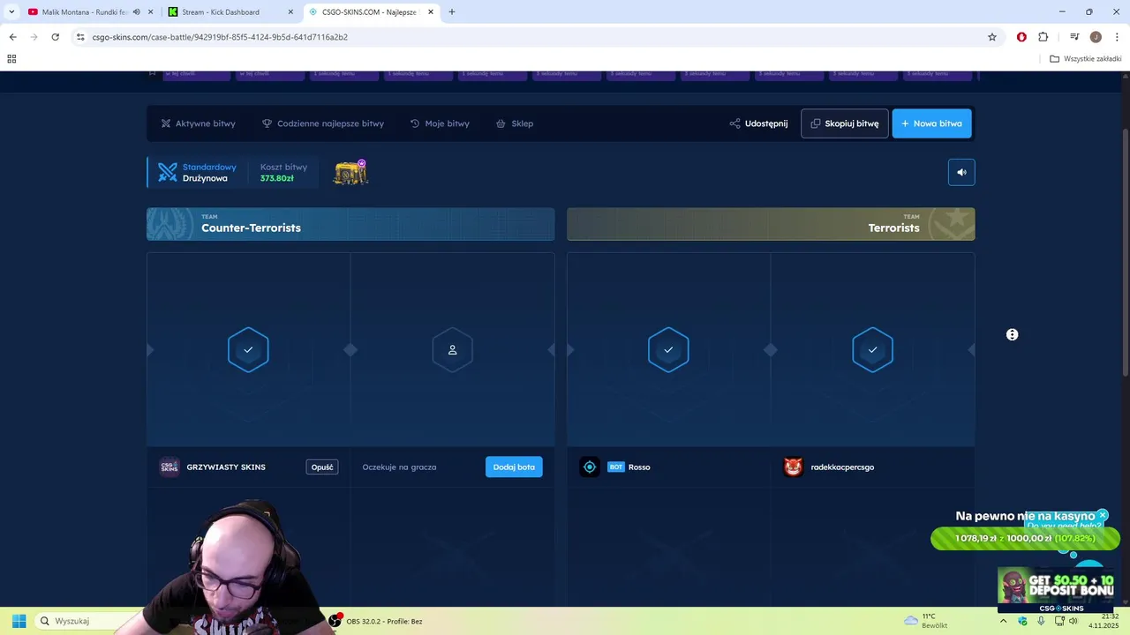Click the deposit bonus ad banner

coord(1056,589)
